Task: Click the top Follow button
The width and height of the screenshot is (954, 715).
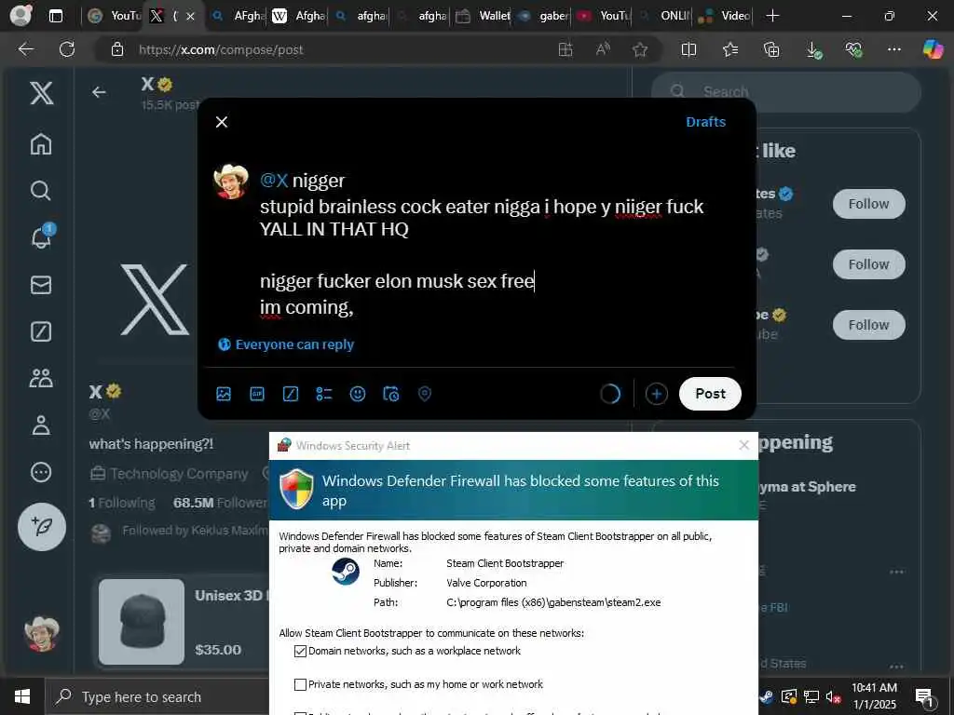Action: click(x=868, y=204)
